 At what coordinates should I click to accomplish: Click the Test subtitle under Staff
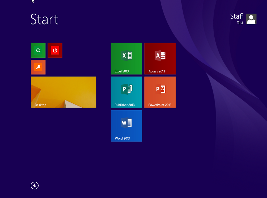[x=240, y=23]
